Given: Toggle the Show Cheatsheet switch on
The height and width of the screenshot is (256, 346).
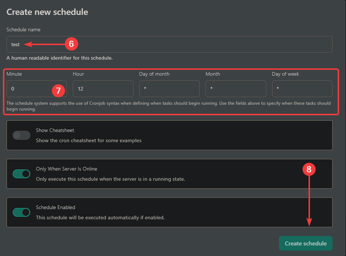Looking at the screenshot, I should click(x=21, y=135).
